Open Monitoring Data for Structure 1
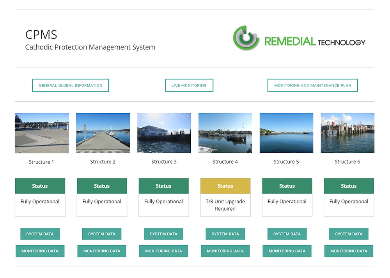Screen dimensions: 390x278 click(x=40, y=251)
